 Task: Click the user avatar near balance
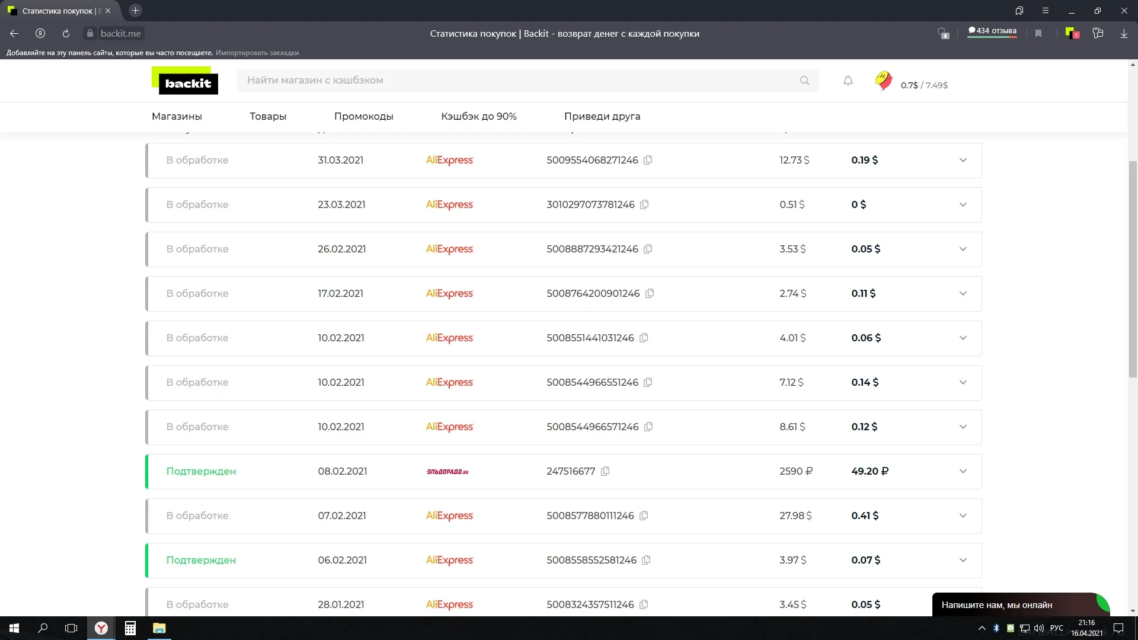(883, 81)
